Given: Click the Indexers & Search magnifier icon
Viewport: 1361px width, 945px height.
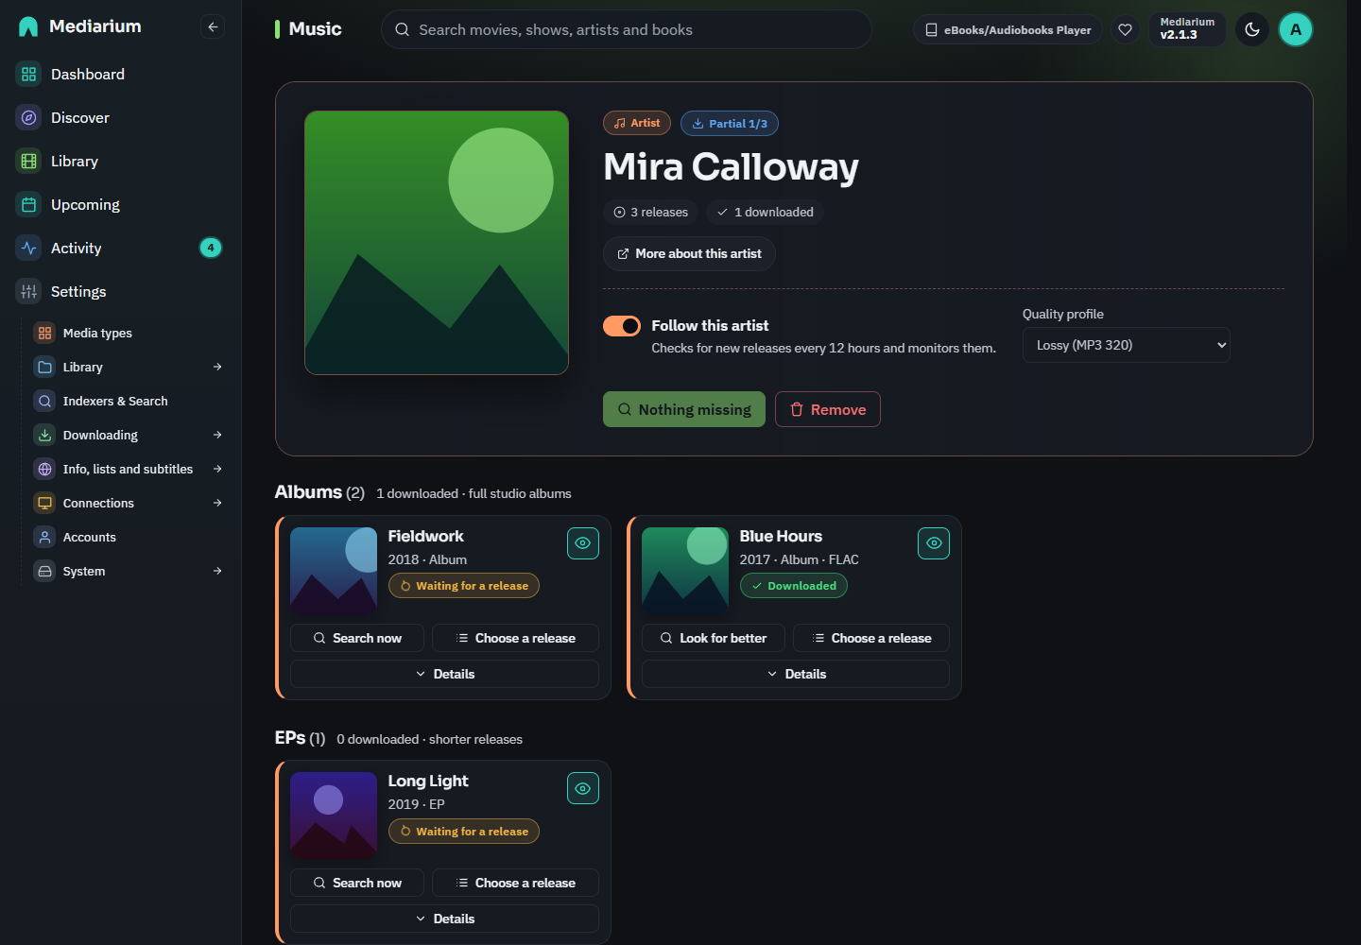Looking at the screenshot, I should (44, 401).
